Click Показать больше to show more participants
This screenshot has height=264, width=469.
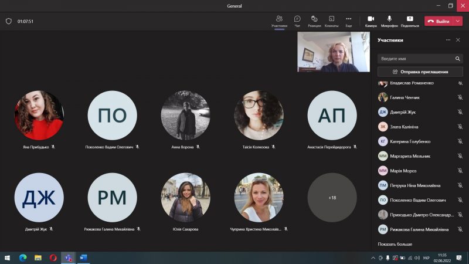click(x=395, y=244)
